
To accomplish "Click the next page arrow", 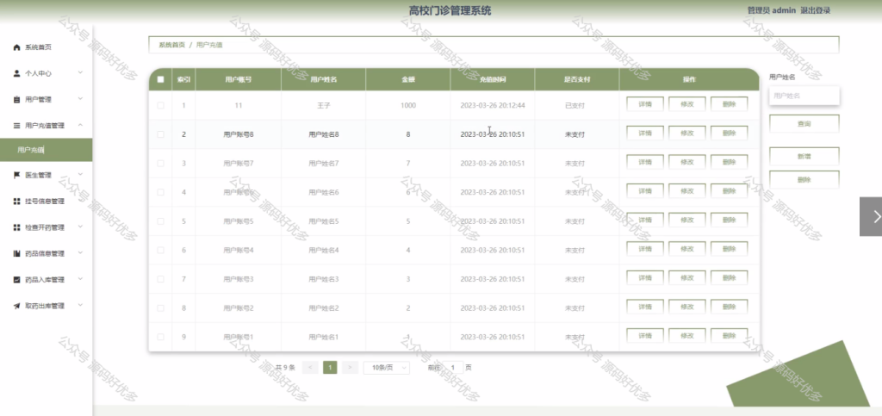I will (x=350, y=368).
